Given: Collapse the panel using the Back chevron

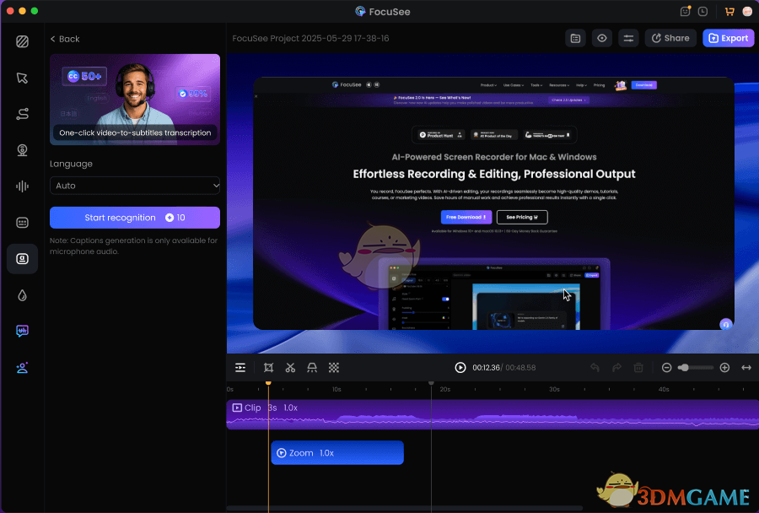Looking at the screenshot, I should (x=52, y=39).
